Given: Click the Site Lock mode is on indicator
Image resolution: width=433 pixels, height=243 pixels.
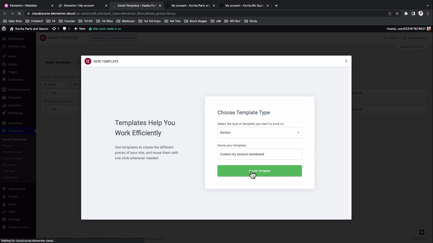Looking at the screenshot, I should (x=105, y=28).
